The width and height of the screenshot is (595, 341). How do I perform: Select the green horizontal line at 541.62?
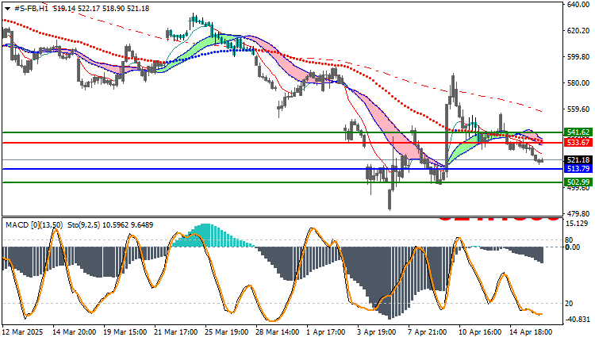(x=282, y=132)
